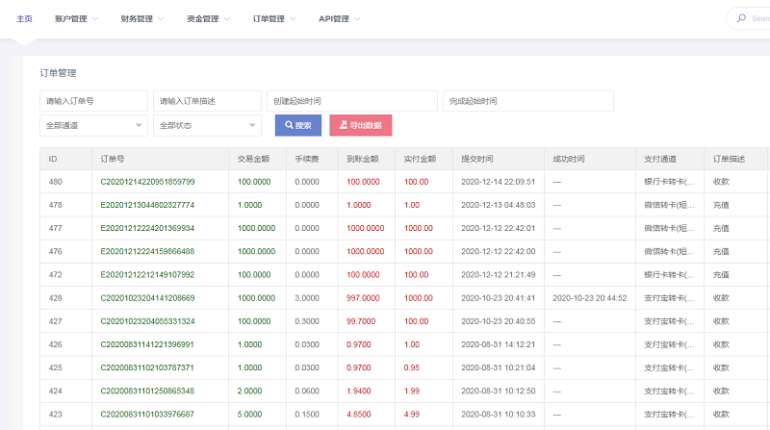Click the 搜索 search button
The width and height of the screenshot is (770, 430).
point(297,125)
